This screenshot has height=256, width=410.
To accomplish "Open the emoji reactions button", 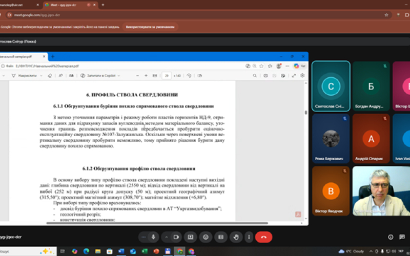I will click(206, 237).
